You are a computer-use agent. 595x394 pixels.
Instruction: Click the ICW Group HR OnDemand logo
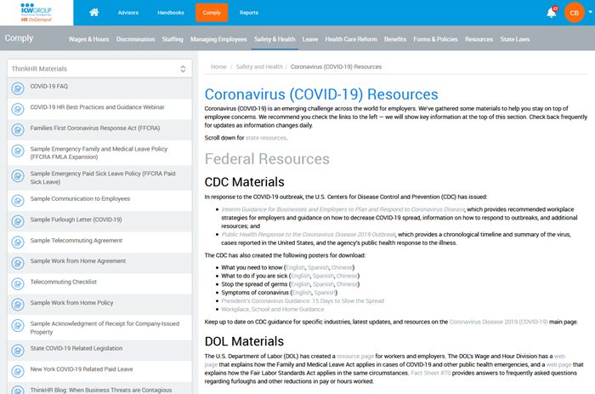(37, 13)
